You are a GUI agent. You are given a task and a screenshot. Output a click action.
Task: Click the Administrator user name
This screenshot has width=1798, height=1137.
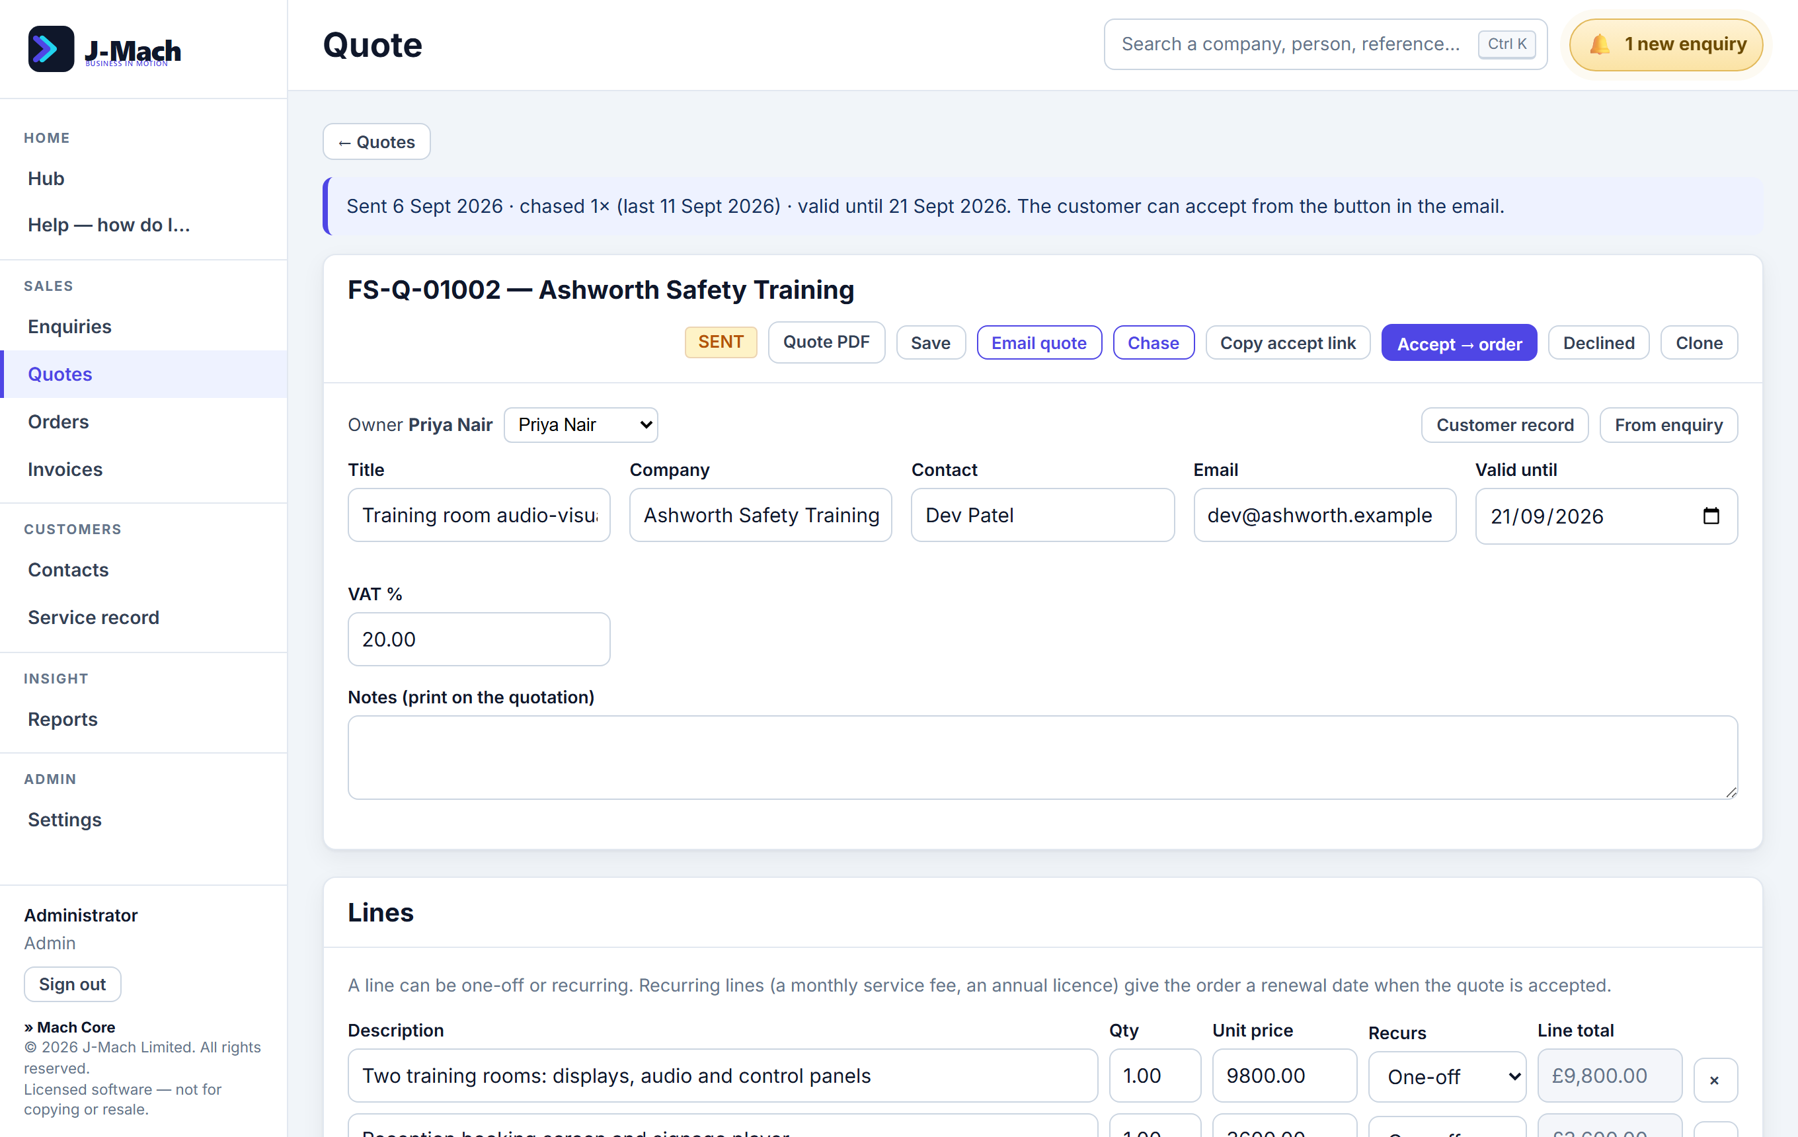(81, 916)
